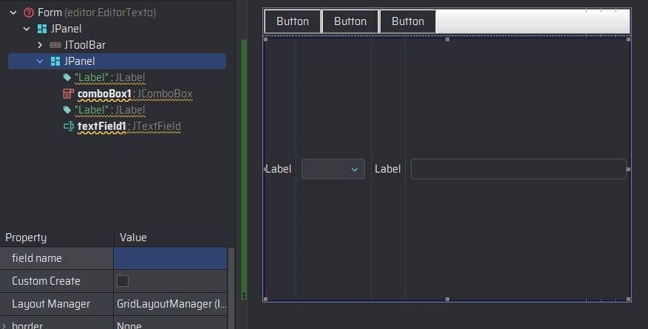Click the third Button in the canvas toolbar
This screenshot has width=648, height=329.
(x=408, y=21)
